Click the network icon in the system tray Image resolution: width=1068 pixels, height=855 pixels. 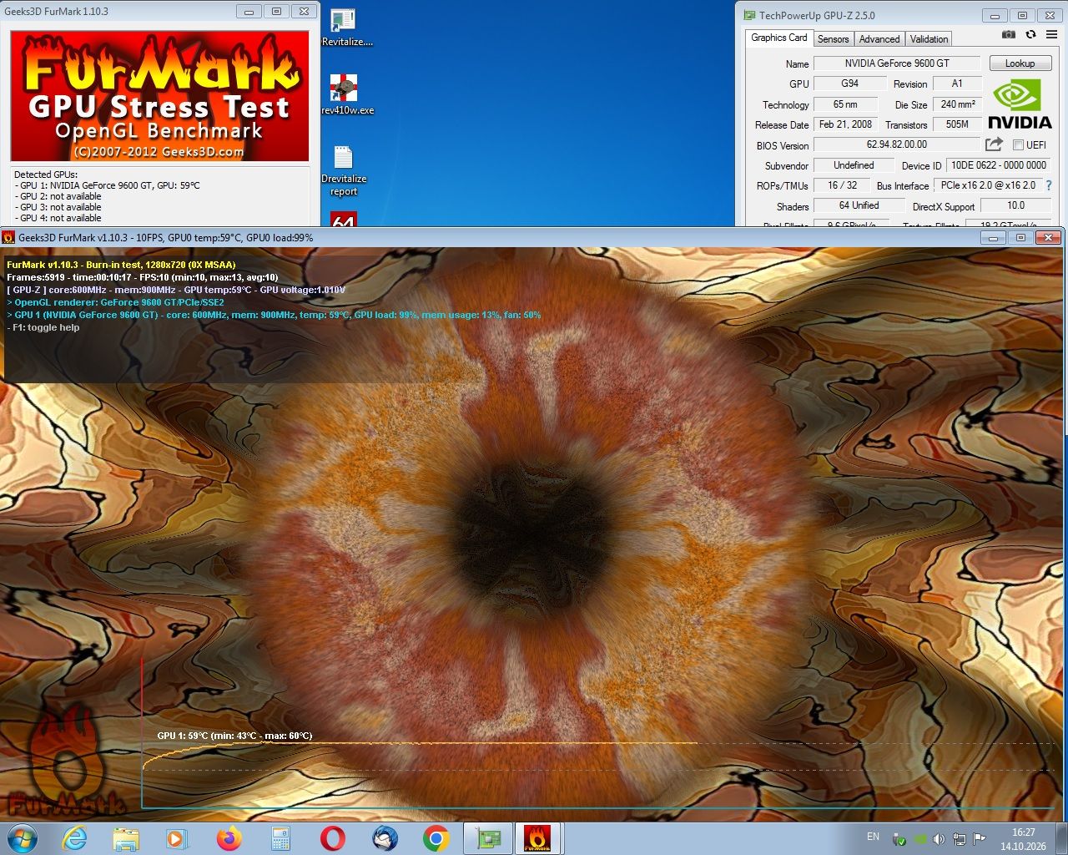(960, 839)
